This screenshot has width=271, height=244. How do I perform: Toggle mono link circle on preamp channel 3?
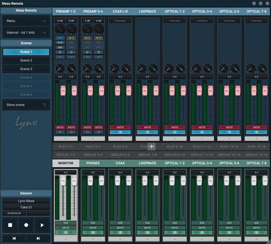[87, 132]
